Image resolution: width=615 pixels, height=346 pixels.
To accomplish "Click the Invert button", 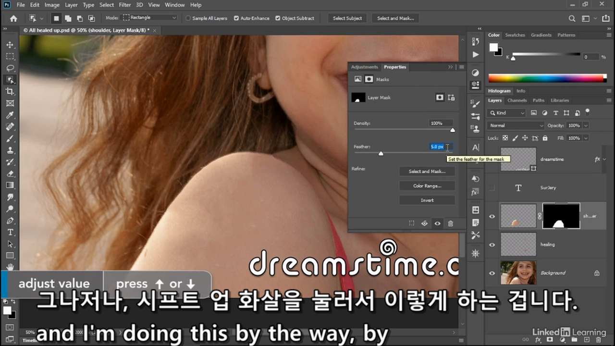I will [427, 200].
